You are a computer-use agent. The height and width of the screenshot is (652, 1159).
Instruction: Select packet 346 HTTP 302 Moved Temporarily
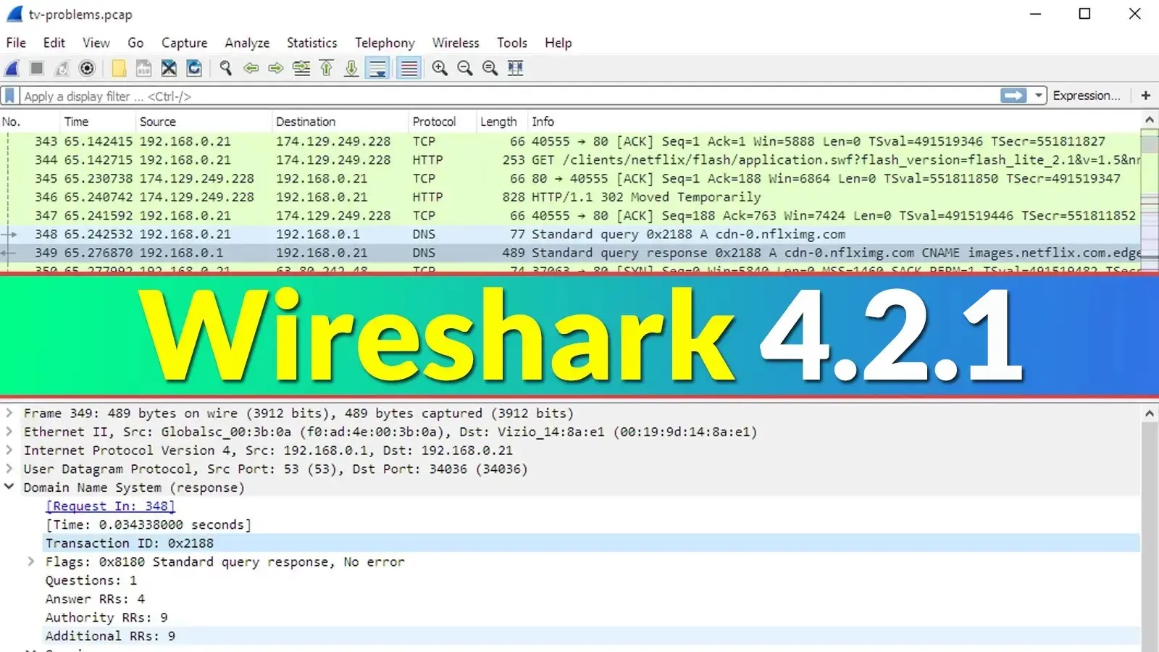(570, 197)
